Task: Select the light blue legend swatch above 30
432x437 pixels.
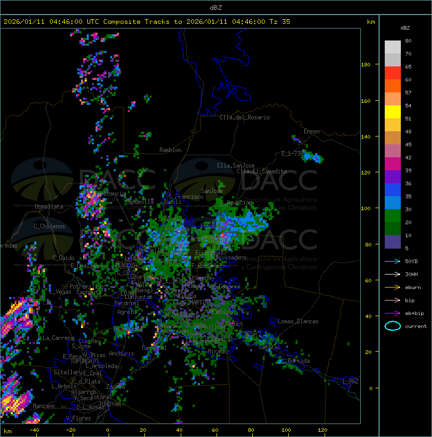Action: coord(393,203)
